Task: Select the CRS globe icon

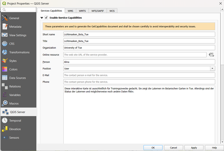Action: tap(5, 44)
